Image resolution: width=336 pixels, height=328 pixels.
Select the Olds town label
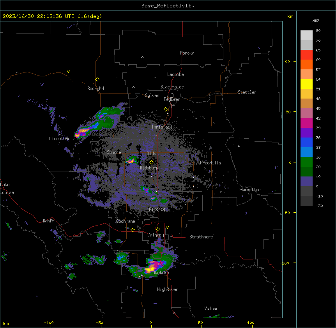coord(151,153)
